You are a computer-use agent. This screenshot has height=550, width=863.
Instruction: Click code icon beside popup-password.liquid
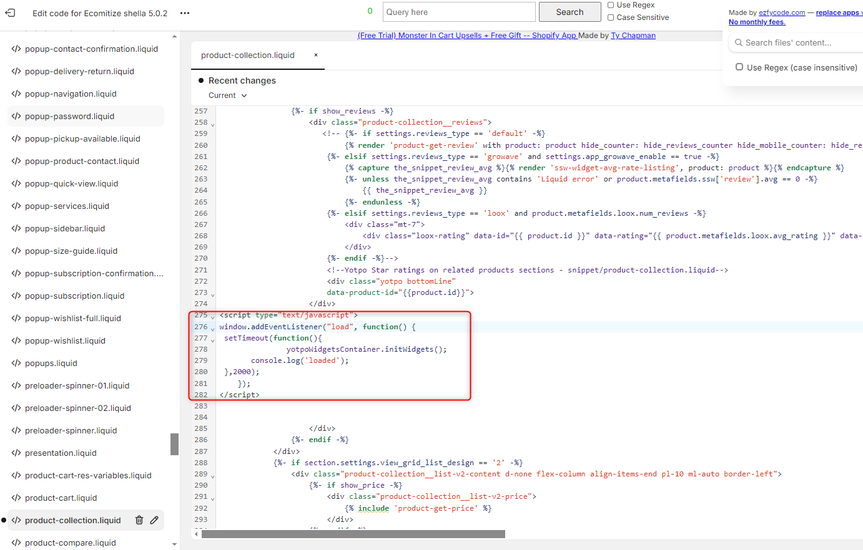pyautogui.click(x=16, y=116)
